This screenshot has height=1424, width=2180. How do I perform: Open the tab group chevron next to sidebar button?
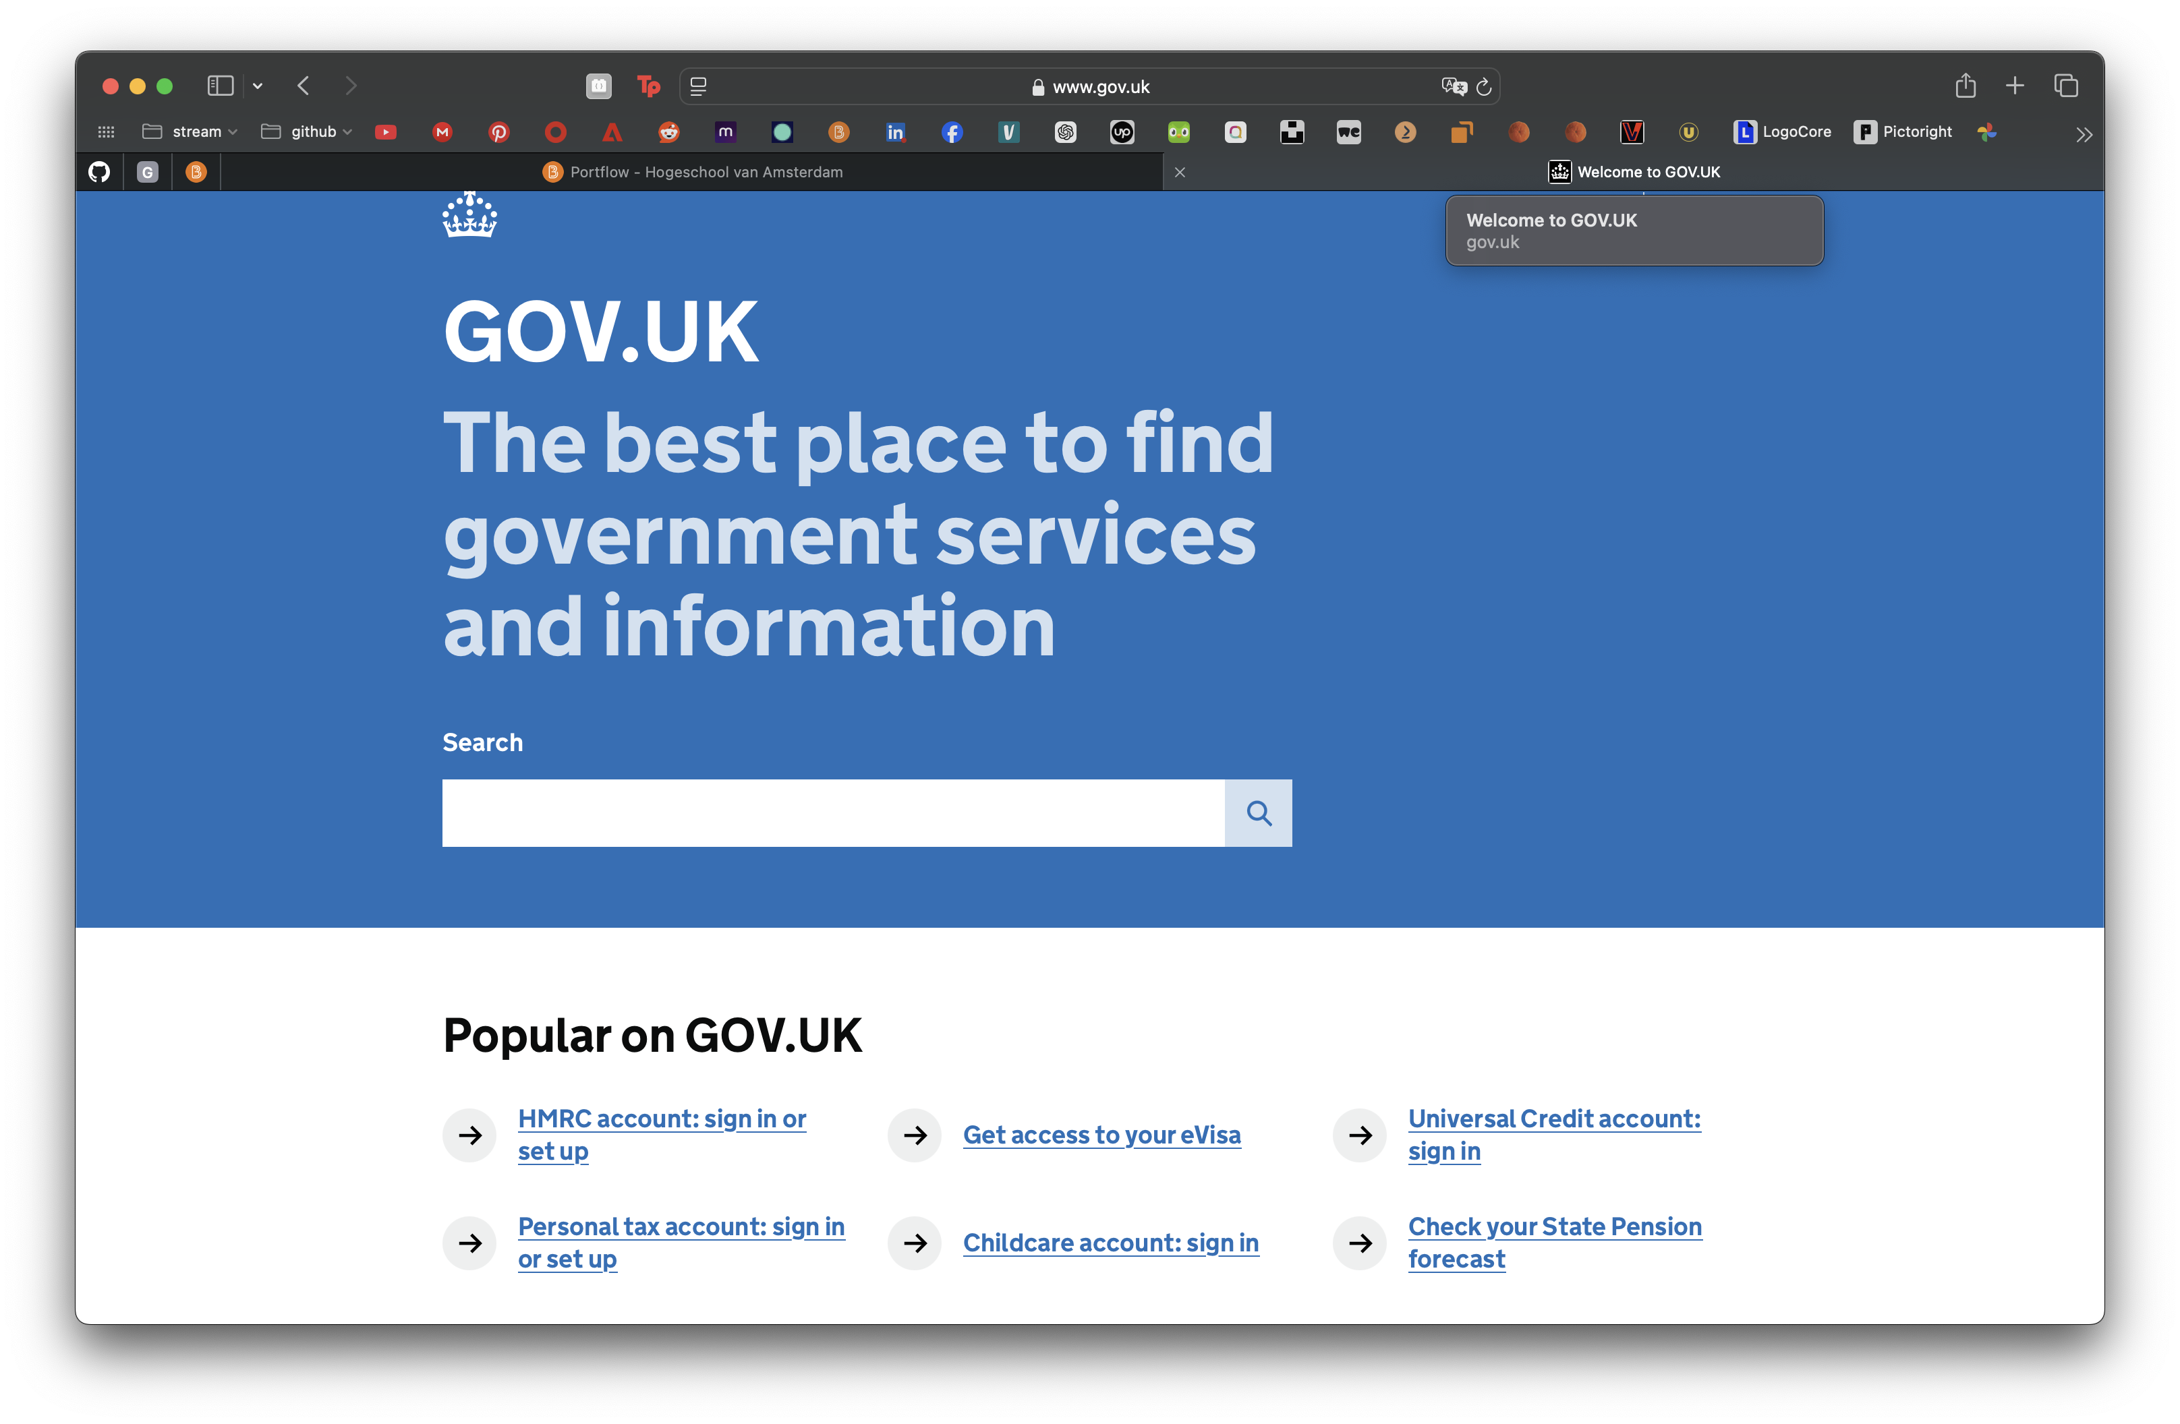pos(258,86)
